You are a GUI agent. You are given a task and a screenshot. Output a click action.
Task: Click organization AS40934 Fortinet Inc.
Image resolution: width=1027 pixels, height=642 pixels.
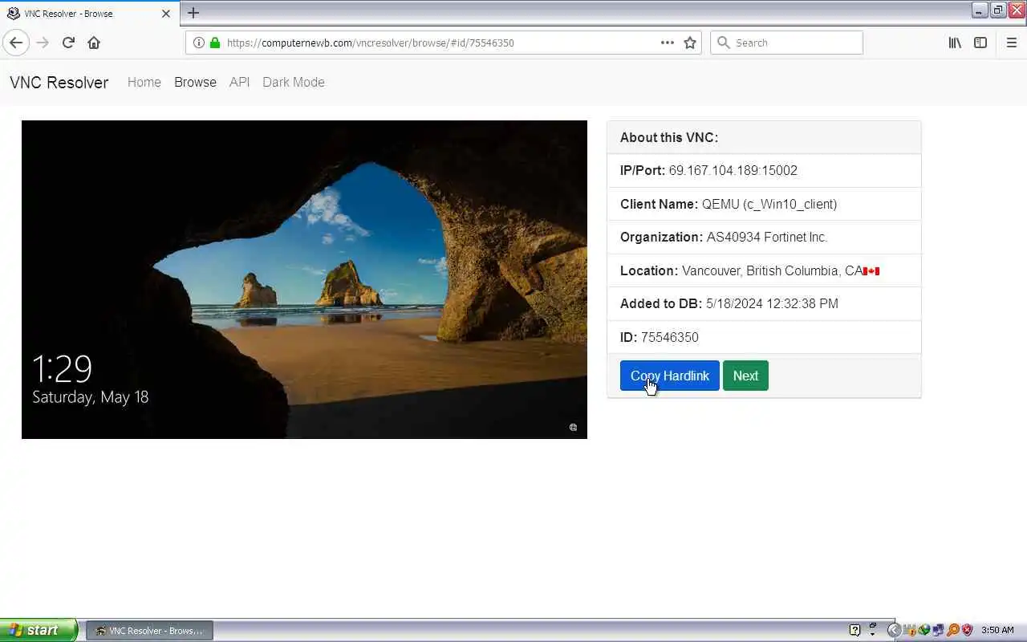coord(767,238)
